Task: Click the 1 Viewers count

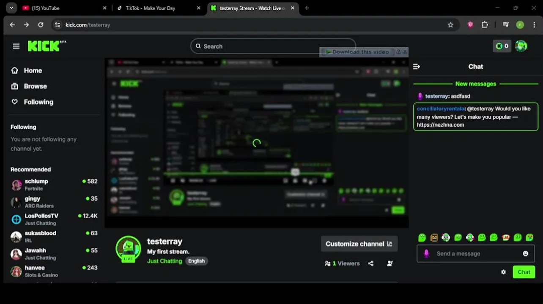Action: (x=342, y=263)
